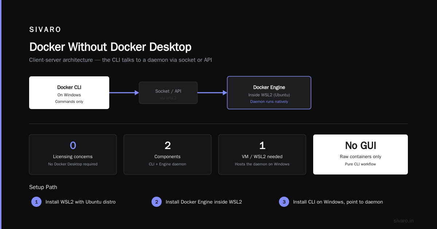Click the 'VM / WSL2 needed' label
This screenshot has height=229, width=437.
(x=262, y=157)
